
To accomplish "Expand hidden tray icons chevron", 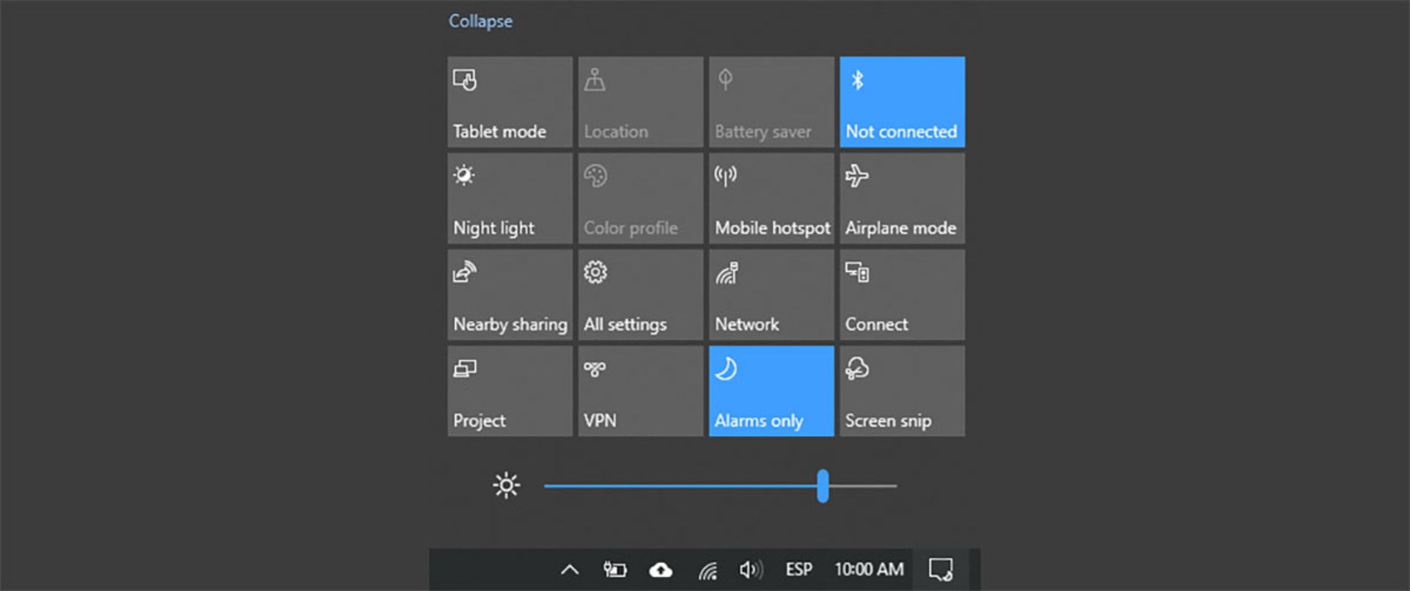I will (x=570, y=570).
